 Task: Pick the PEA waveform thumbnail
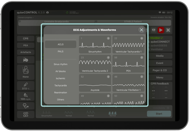pos(128,65)
